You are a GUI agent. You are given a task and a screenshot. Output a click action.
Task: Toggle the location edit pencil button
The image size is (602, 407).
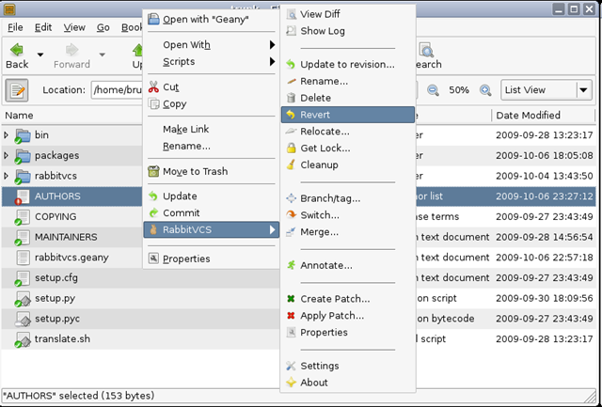coord(17,91)
